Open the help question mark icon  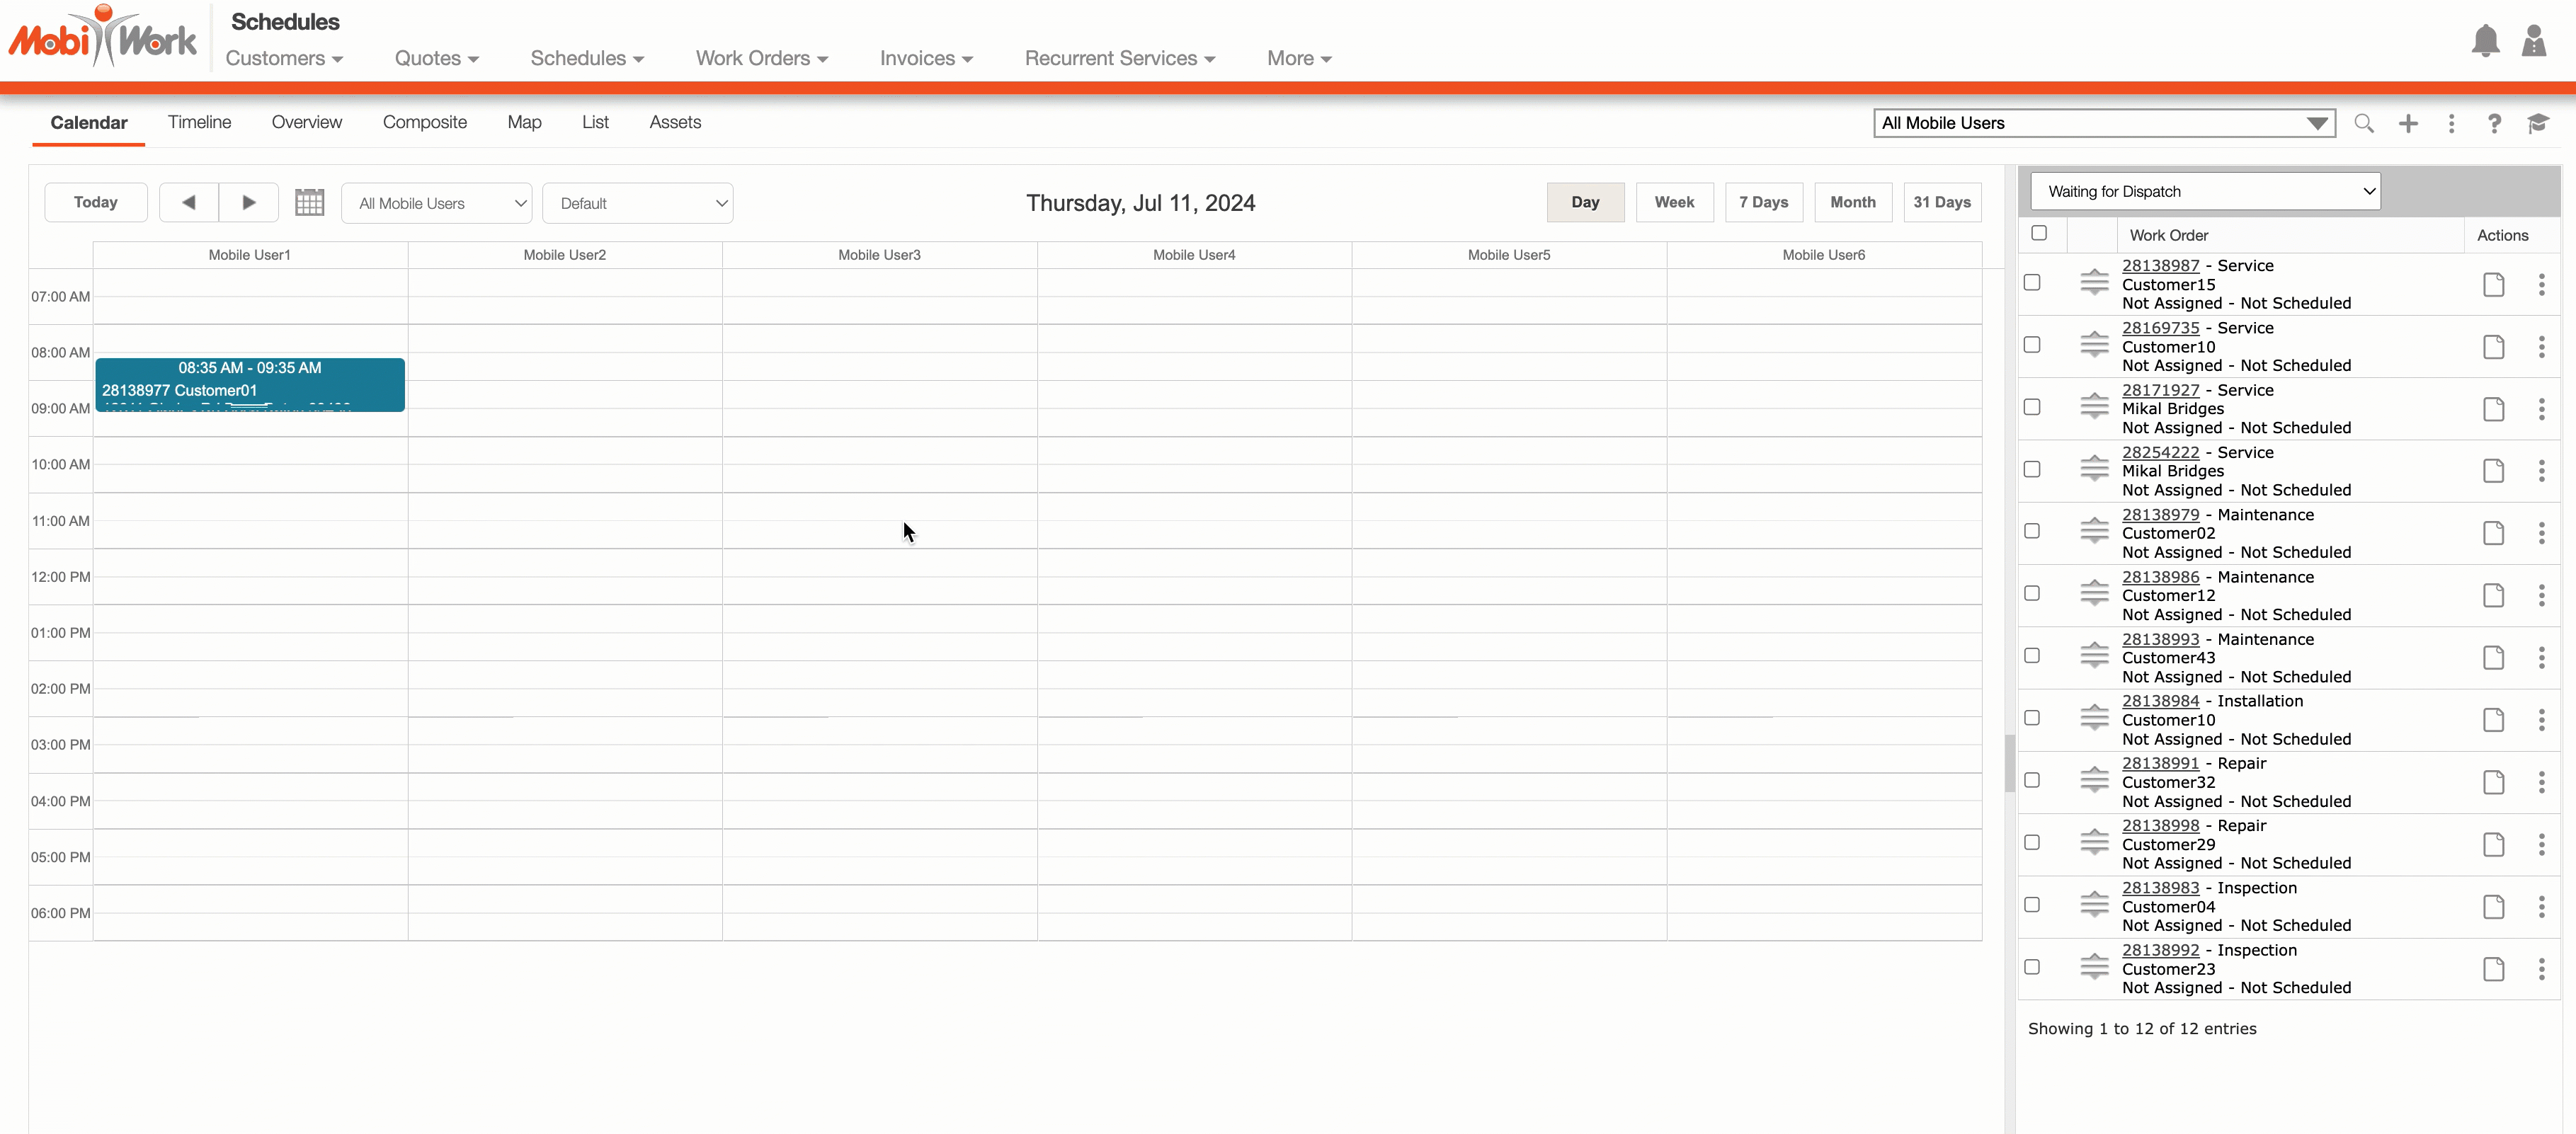click(x=2494, y=123)
